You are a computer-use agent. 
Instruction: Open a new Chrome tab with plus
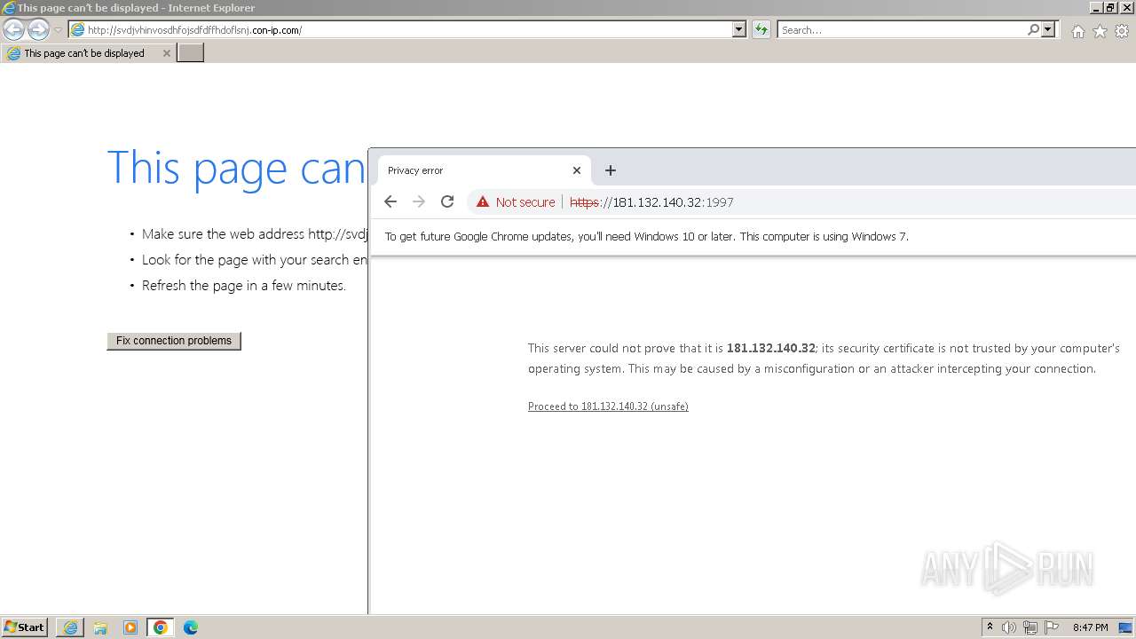click(610, 170)
